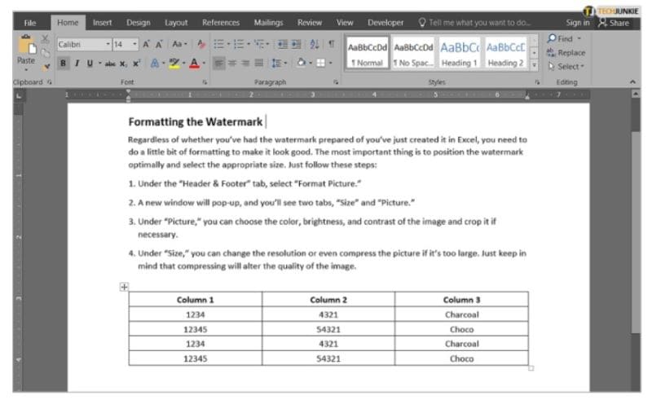Expand the highlight color dropdown arrow

pyautogui.click(x=184, y=64)
